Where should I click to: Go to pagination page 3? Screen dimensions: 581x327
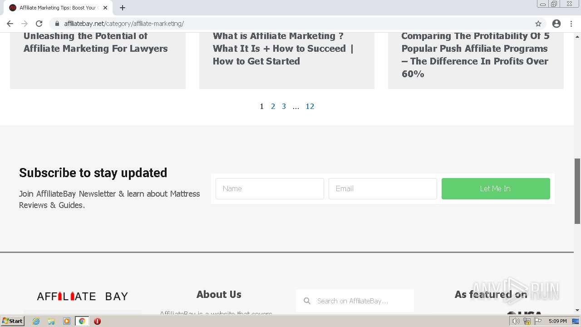(x=284, y=106)
